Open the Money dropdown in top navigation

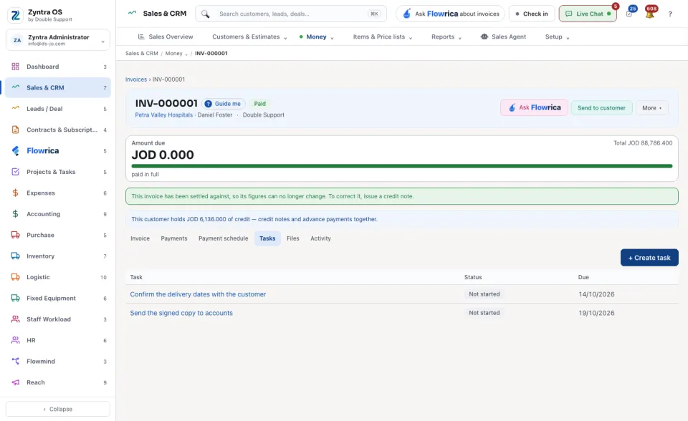316,37
